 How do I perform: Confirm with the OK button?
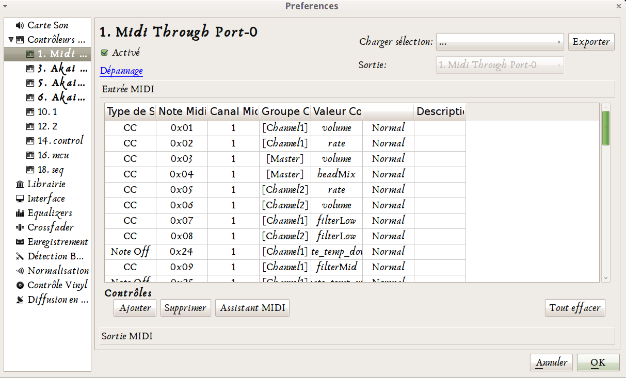coord(598,363)
